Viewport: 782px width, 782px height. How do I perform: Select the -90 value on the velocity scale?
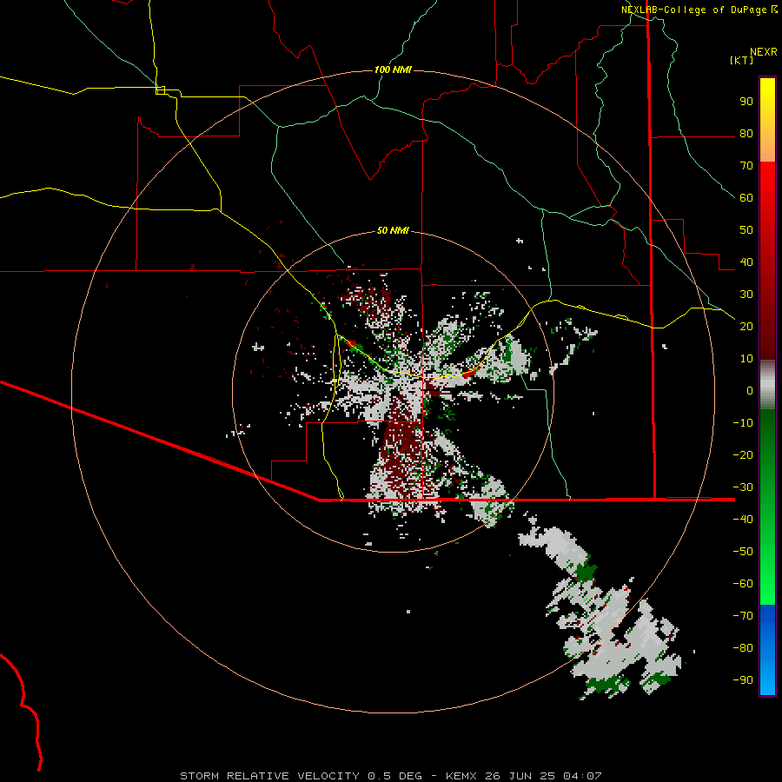point(743,680)
